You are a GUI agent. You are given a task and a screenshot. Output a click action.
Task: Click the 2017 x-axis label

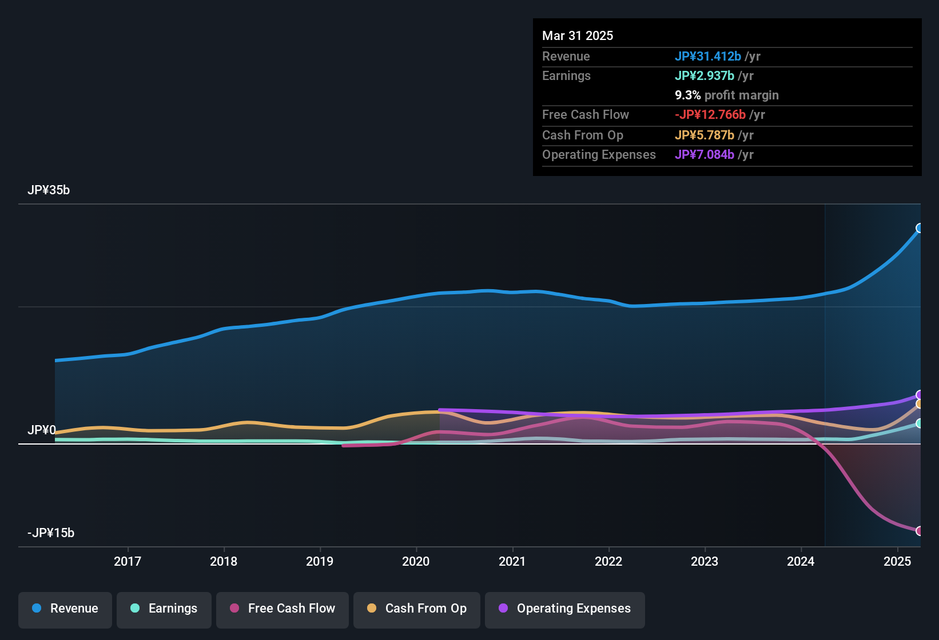click(x=128, y=561)
